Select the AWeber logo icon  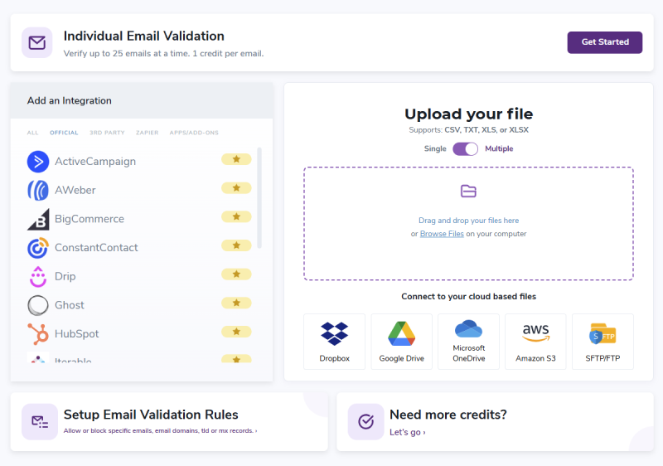38,191
